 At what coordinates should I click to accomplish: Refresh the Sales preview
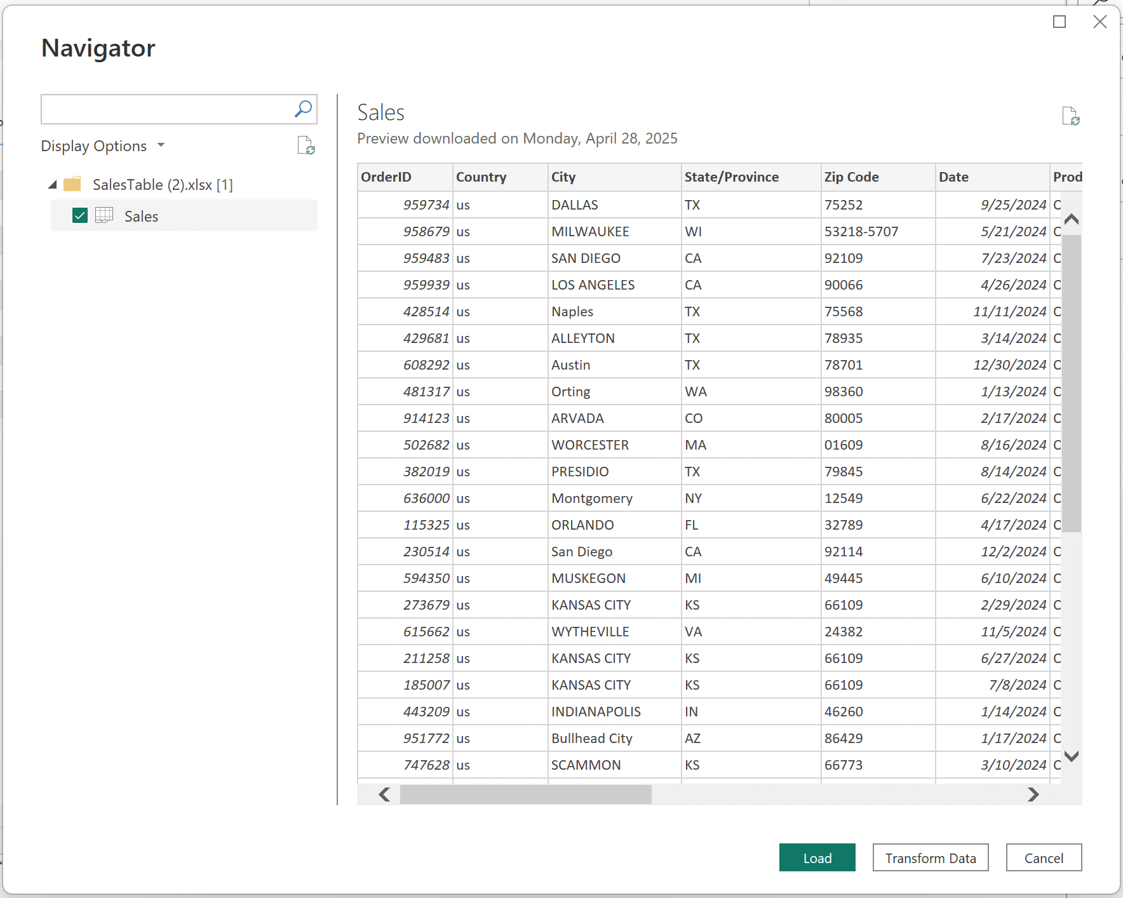tap(1071, 116)
